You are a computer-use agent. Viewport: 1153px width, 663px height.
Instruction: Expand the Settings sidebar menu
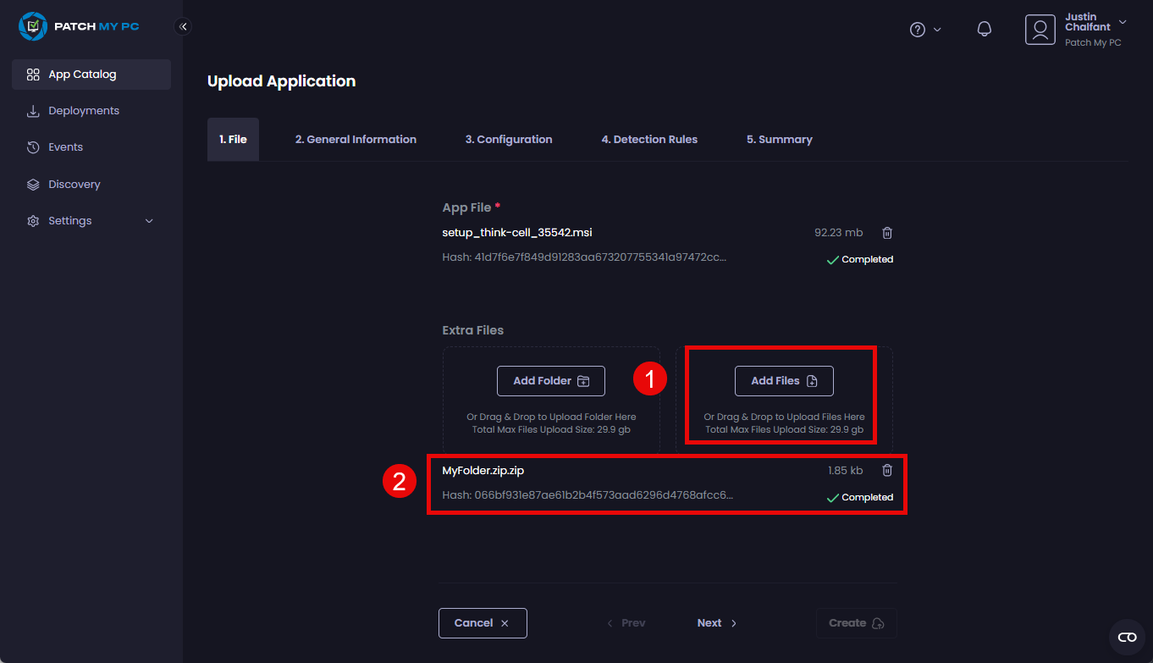pyautogui.click(x=91, y=221)
